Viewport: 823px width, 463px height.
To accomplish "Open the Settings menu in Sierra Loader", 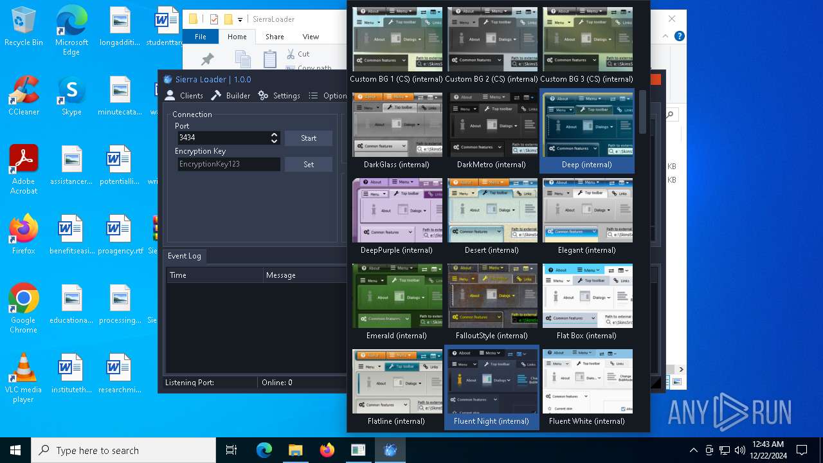I will (x=279, y=95).
